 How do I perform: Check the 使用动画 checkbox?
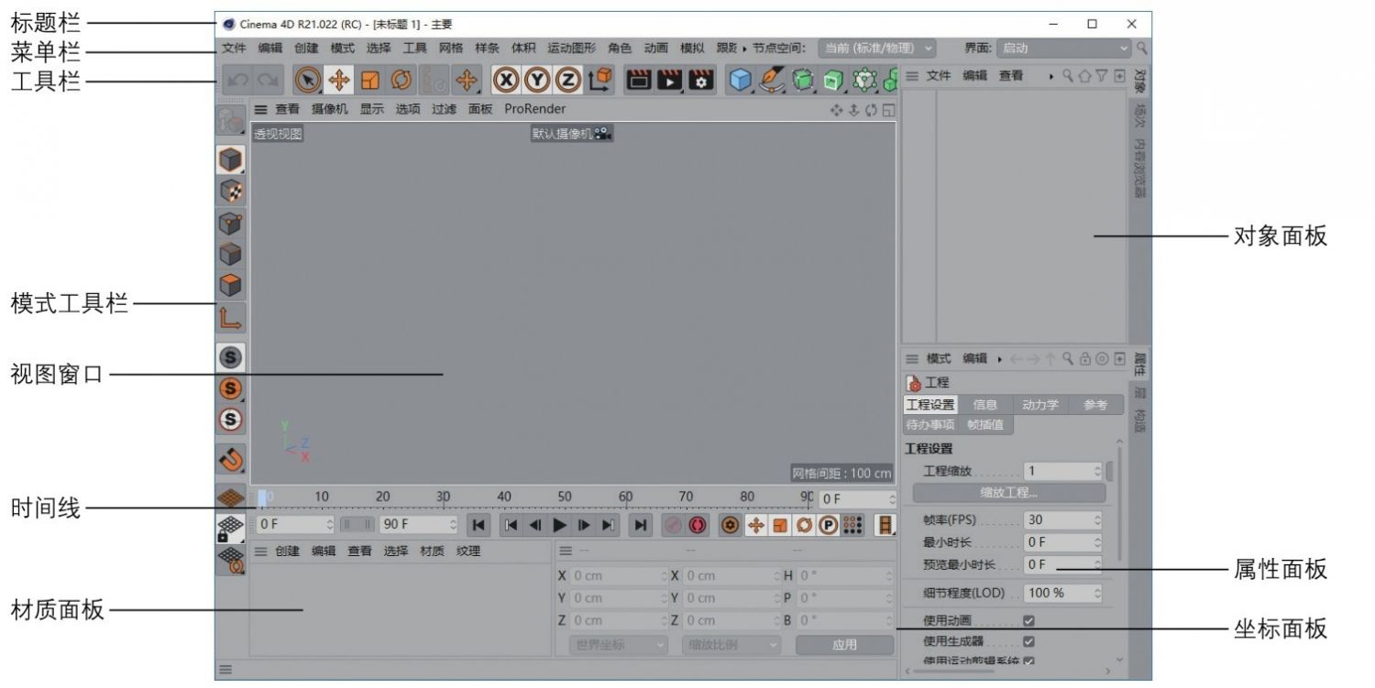pos(1028,620)
